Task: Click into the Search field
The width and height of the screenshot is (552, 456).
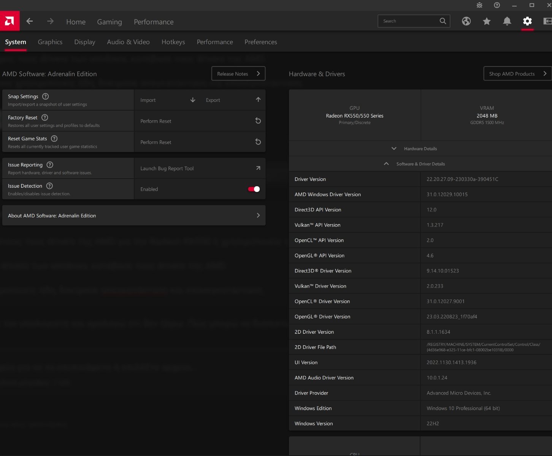Action: click(409, 21)
